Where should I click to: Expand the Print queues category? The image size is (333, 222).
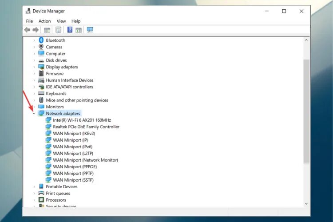tap(34, 193)
